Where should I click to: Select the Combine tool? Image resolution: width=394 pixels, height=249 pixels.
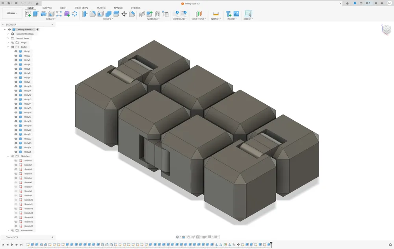(108, 14)
